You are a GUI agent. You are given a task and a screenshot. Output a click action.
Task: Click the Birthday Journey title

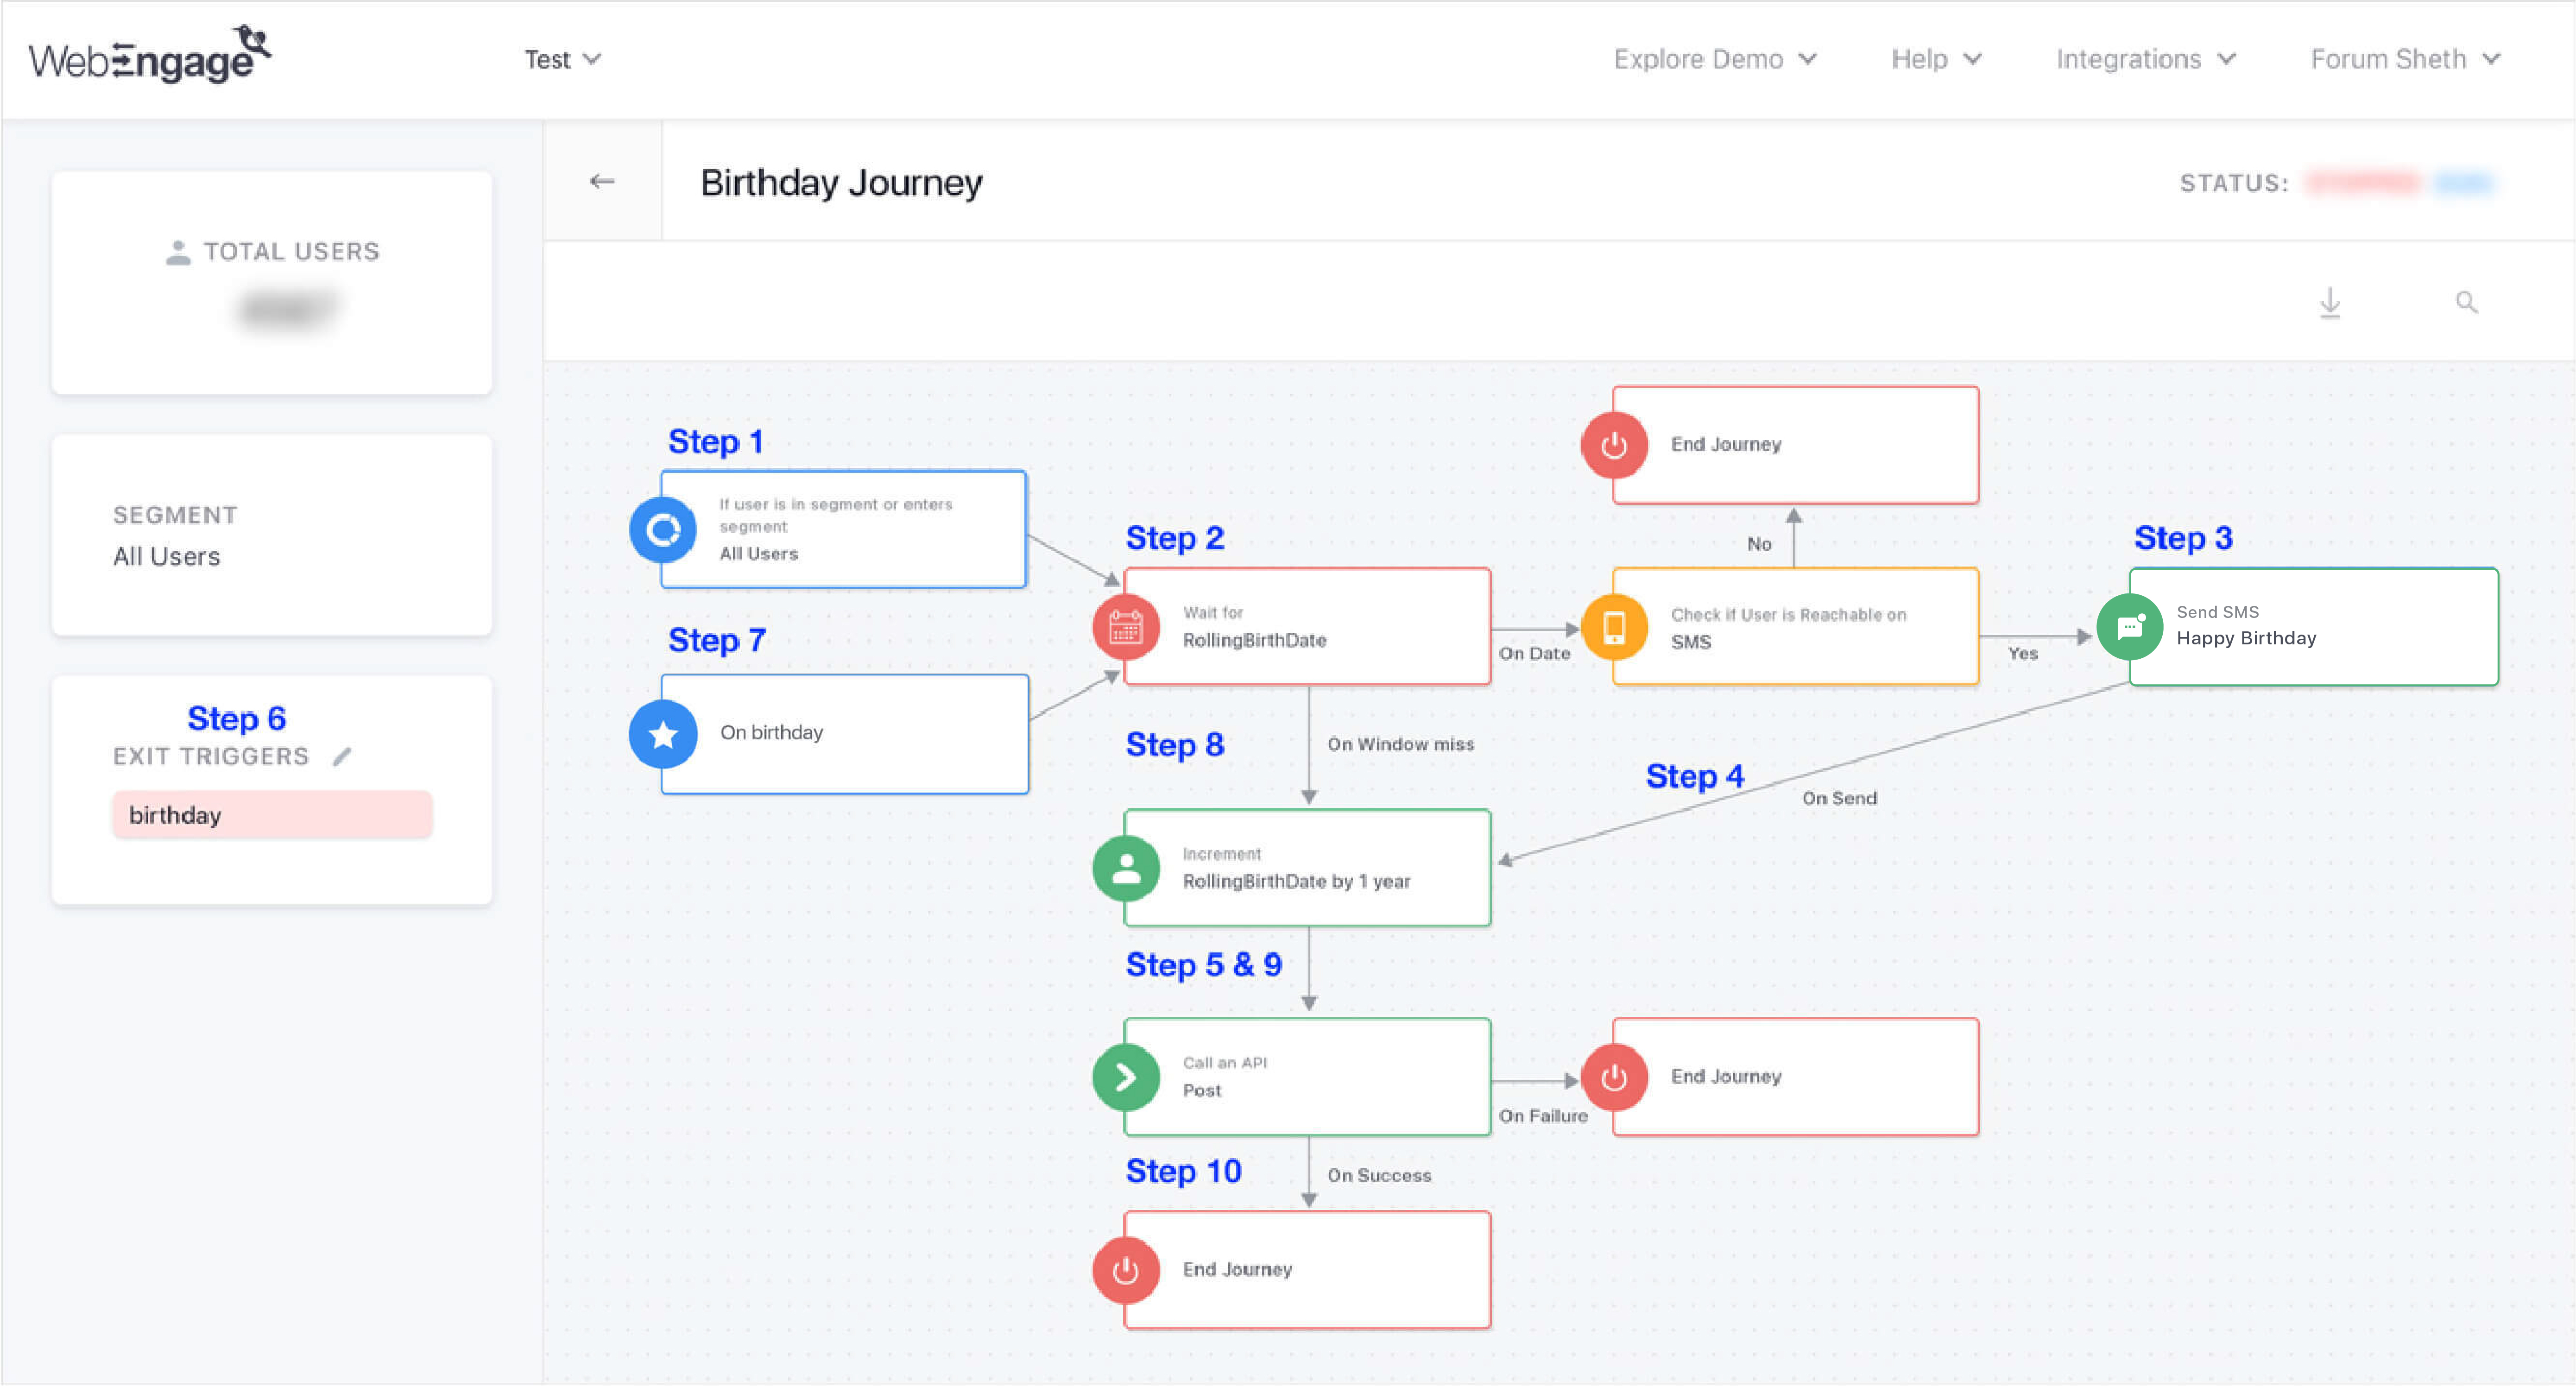tap(841, 182)
